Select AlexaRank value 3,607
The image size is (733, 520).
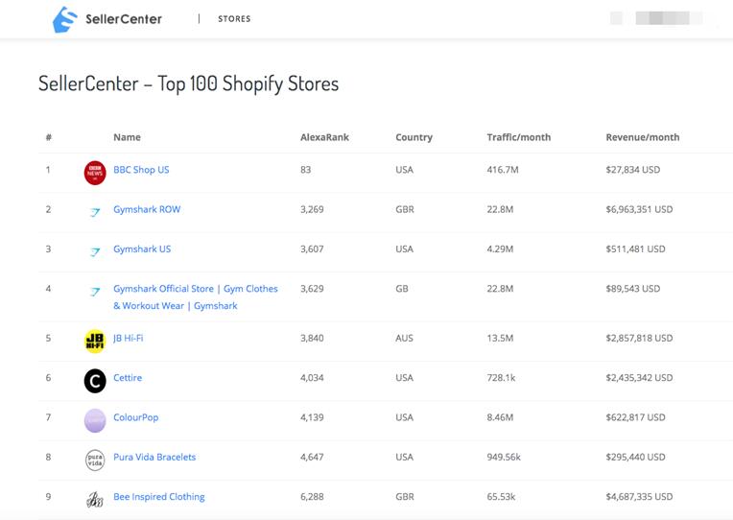click(312, 249)
